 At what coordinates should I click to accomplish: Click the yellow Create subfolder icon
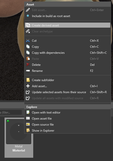[x=28, y=80]
